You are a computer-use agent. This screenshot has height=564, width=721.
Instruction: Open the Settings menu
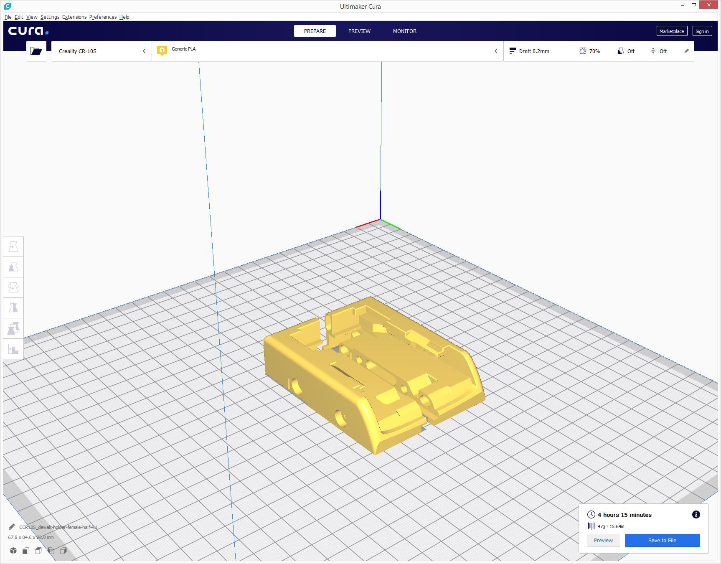coord(50,17)
